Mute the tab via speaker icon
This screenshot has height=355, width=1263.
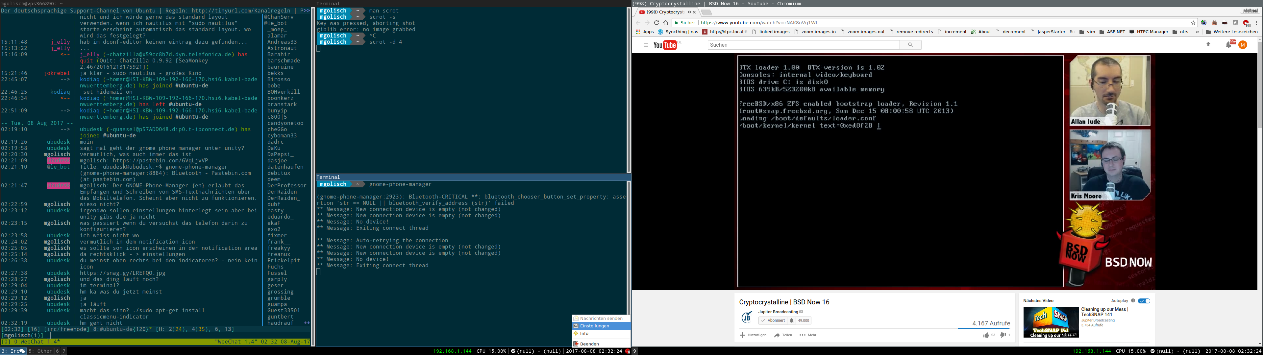689,12
